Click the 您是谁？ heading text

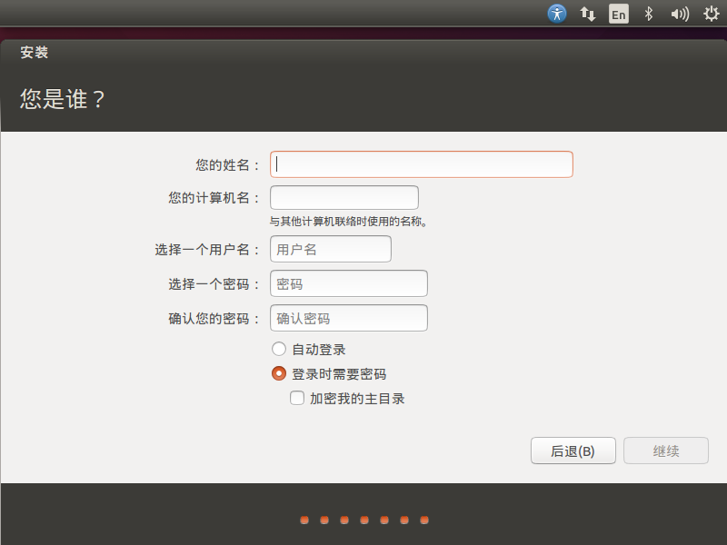point(62,99)
